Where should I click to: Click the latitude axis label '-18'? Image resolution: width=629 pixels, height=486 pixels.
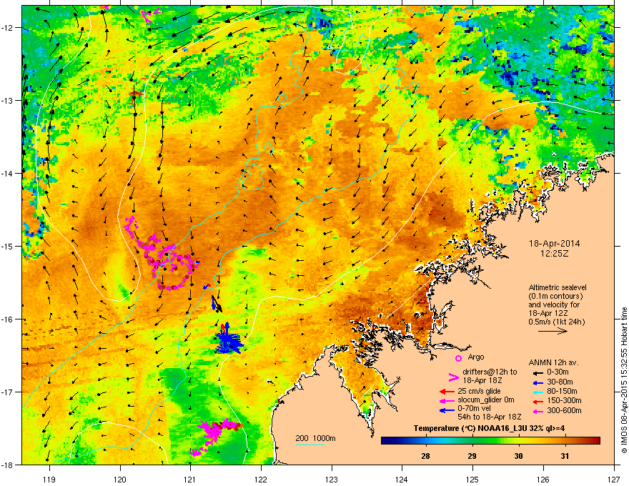pyautogui.click(x=8, y=465)
